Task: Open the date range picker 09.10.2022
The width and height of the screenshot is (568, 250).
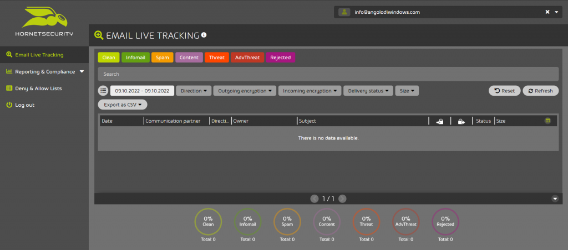Action: click(142, 91)
